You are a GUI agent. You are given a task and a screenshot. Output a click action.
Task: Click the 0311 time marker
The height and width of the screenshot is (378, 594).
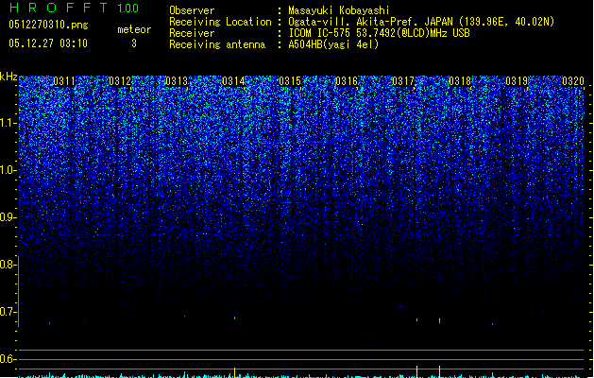(64, 81)
